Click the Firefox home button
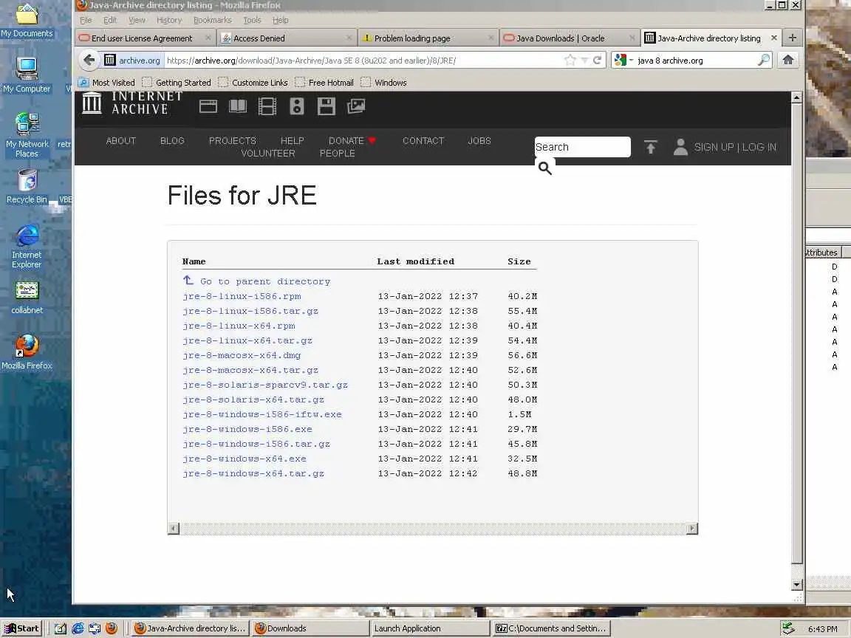 (x=788, y=61)
